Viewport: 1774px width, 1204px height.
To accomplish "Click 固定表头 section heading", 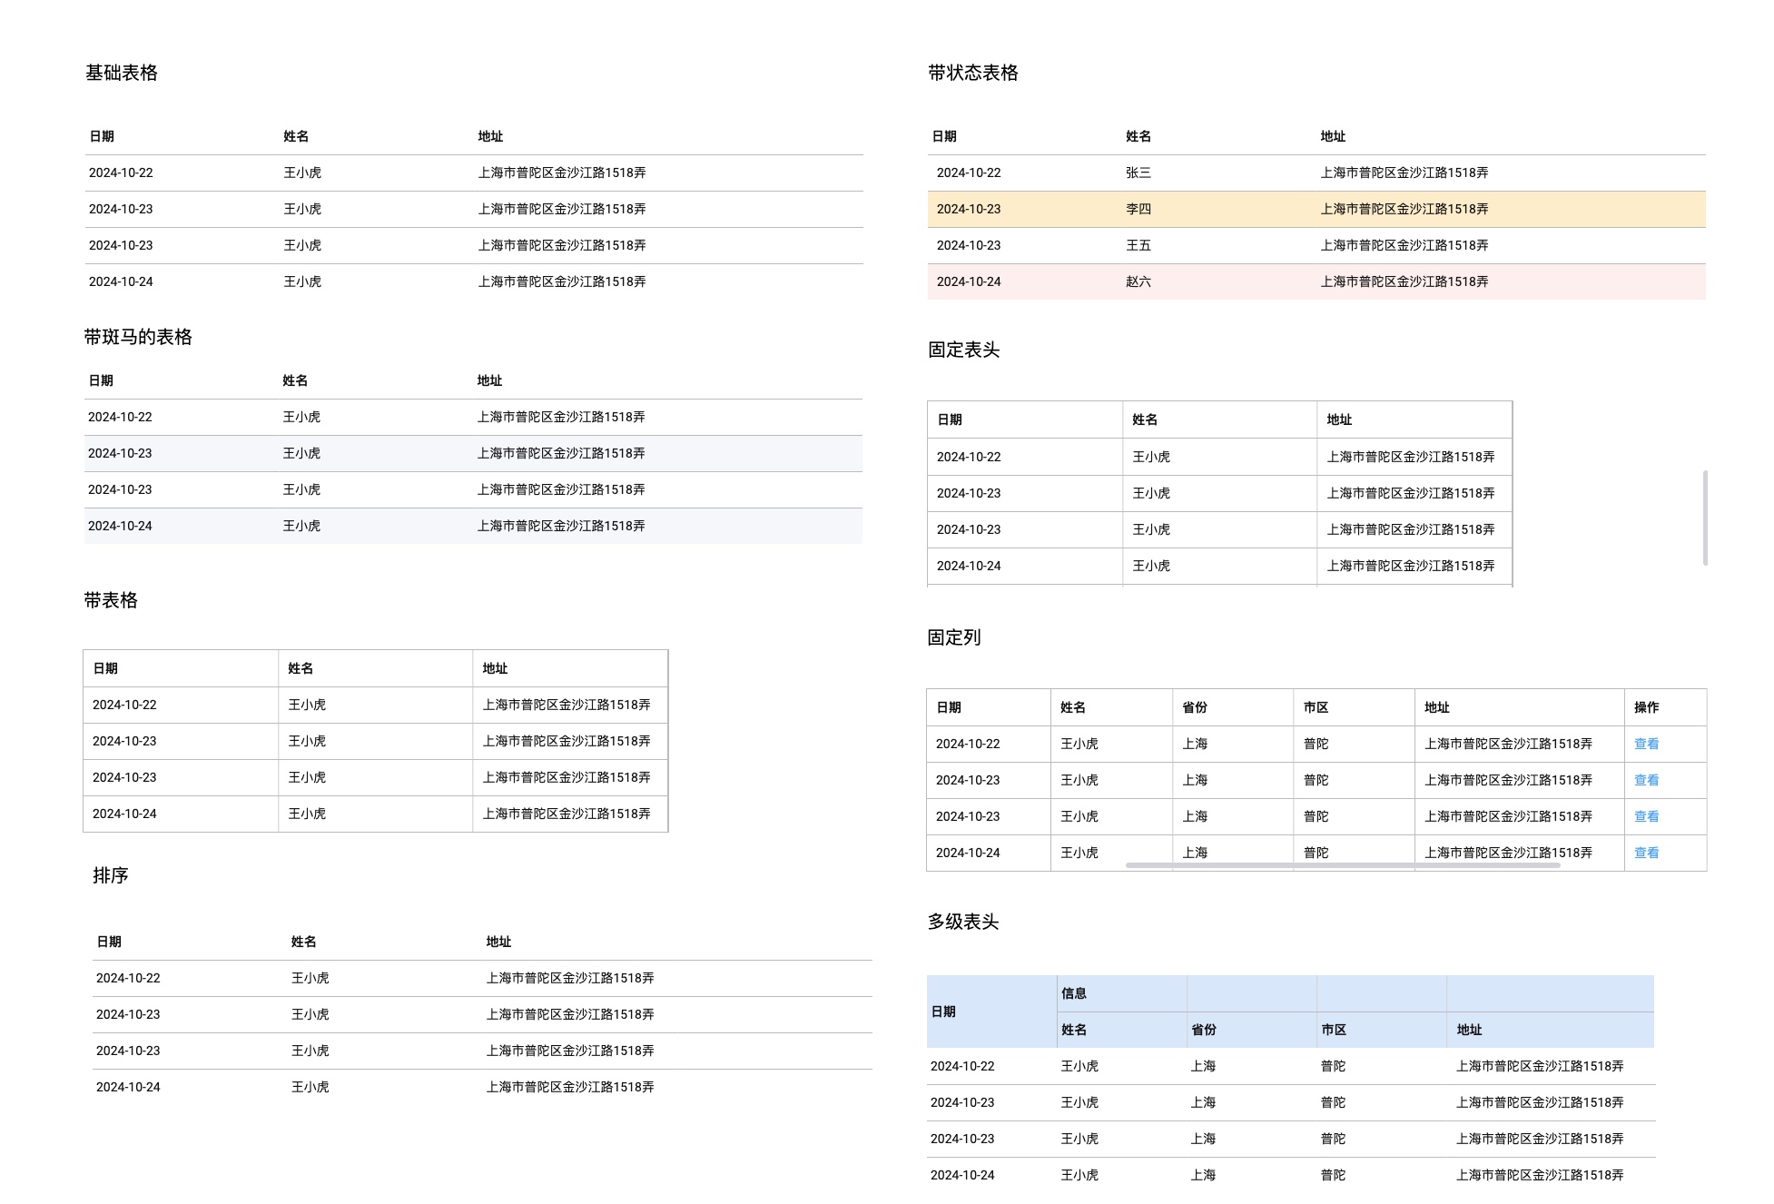I will coord(963,350).
